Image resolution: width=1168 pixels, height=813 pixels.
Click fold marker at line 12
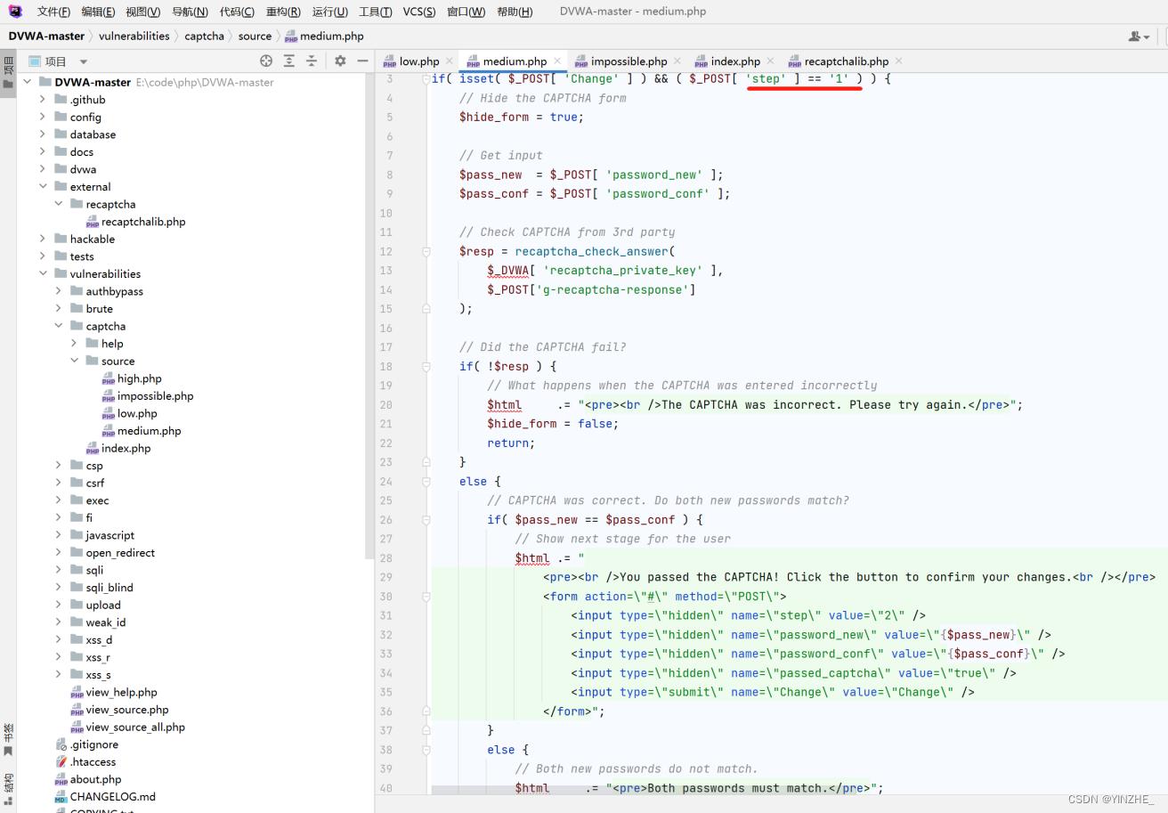click(x=426, y=252)
